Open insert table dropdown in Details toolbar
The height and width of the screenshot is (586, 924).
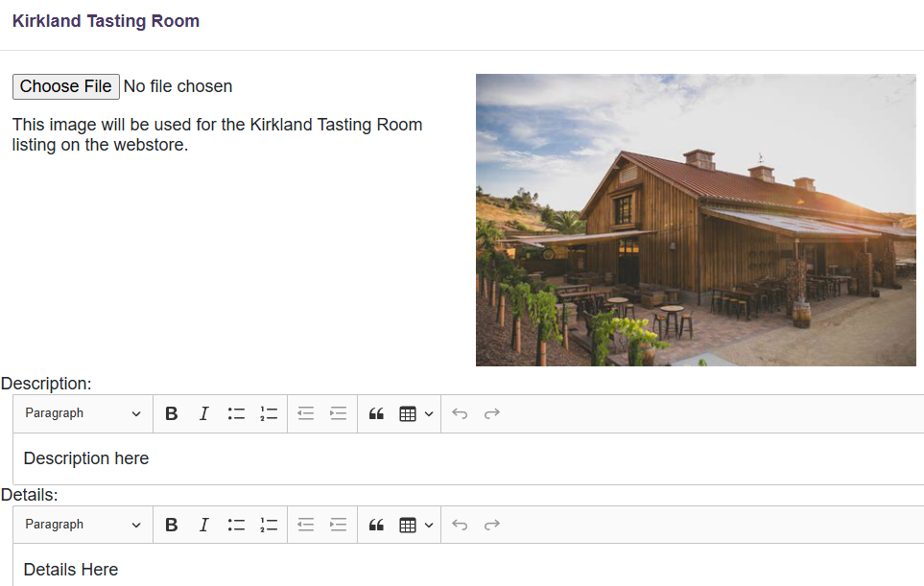[415, 525]
